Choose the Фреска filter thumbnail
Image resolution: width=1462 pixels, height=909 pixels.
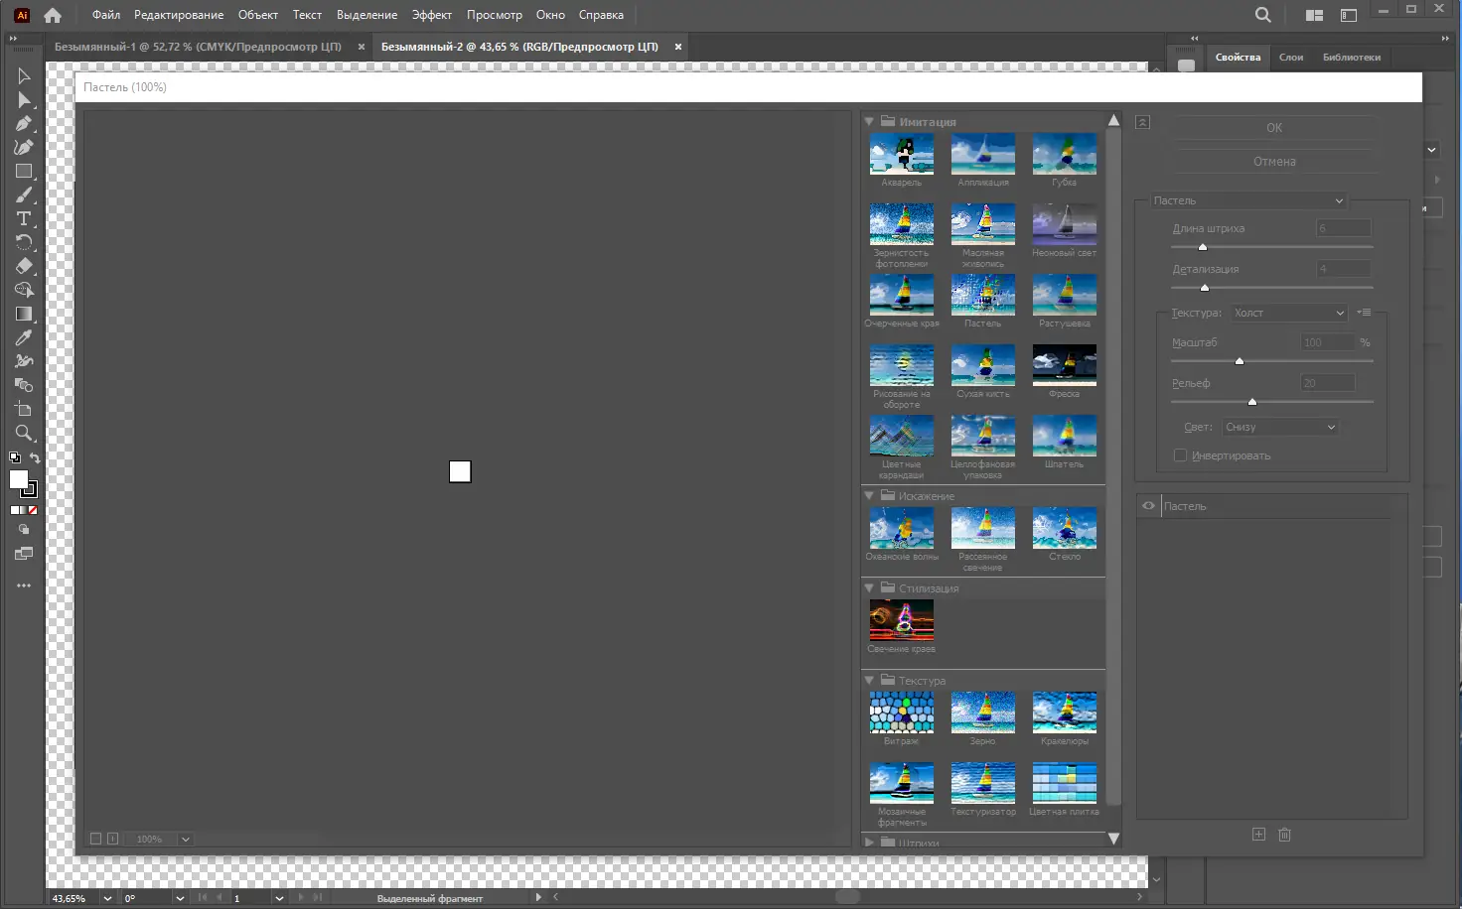[x=1065, y=365]
